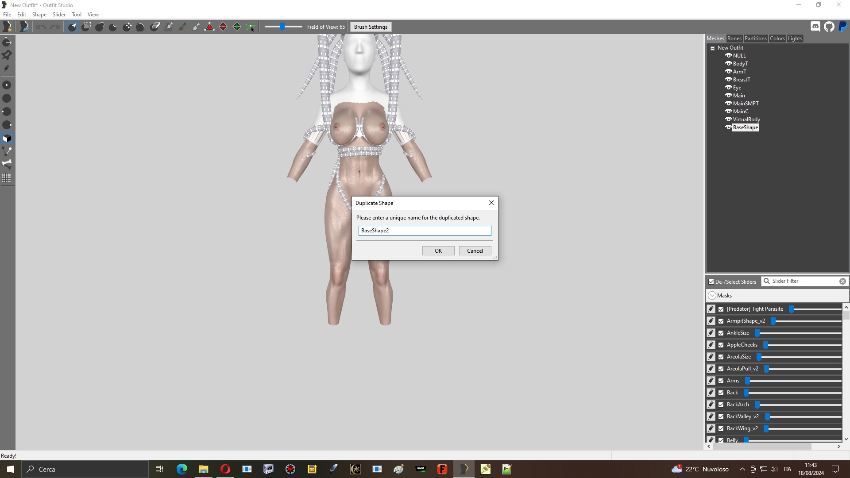Select the Undiff eraser brush
The width and height of the screenshot is (850, 478).
[x=155, y=27]
